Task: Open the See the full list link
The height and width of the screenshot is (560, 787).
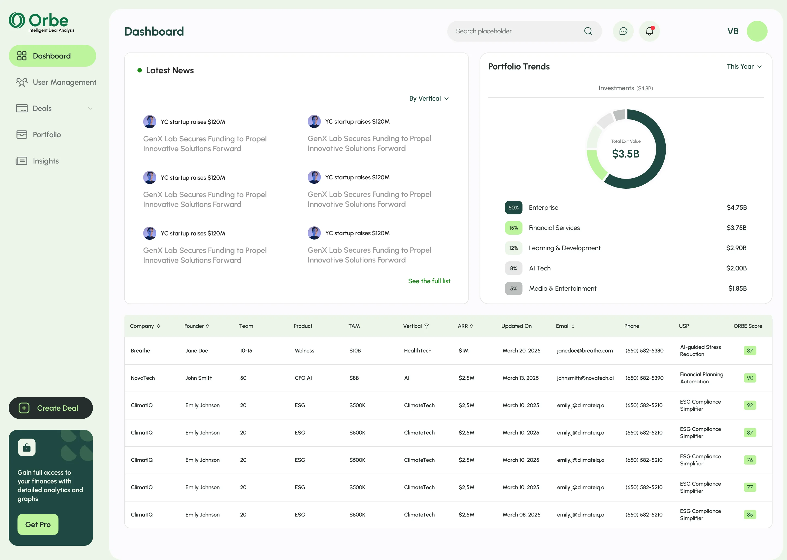Action: pyautogui.click(x=429, y=281)
